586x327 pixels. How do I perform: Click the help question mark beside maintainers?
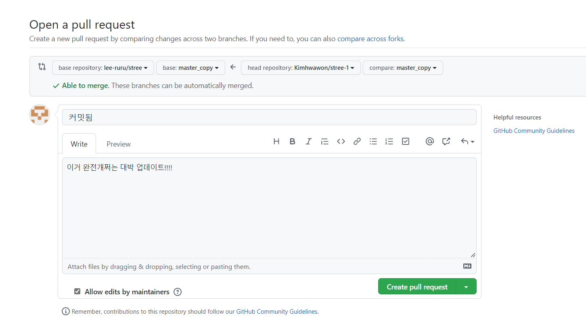coord(178,292)
